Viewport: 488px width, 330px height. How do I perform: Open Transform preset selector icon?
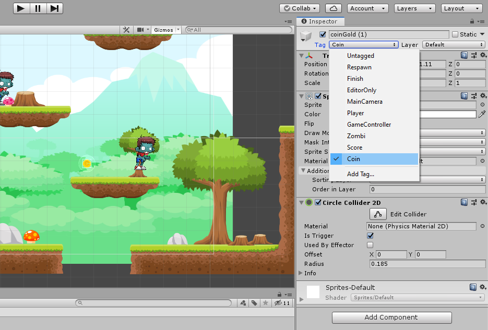(474, 55)
